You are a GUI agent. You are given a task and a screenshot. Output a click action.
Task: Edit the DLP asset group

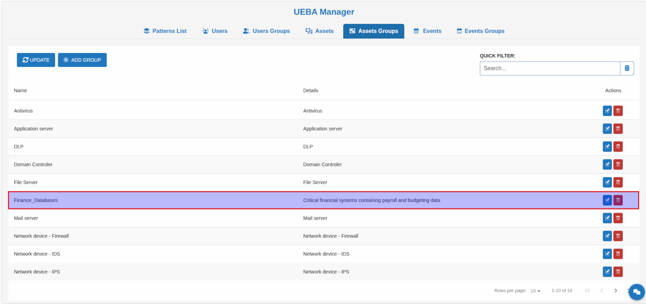[x=607, y=146]
